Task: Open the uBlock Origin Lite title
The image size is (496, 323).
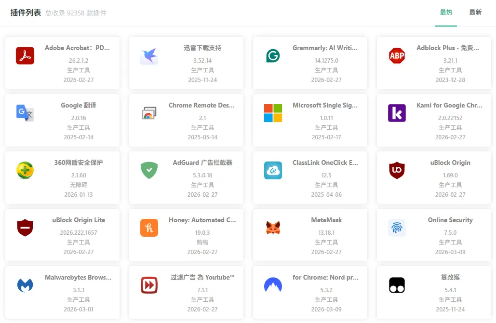Action: 79,220
